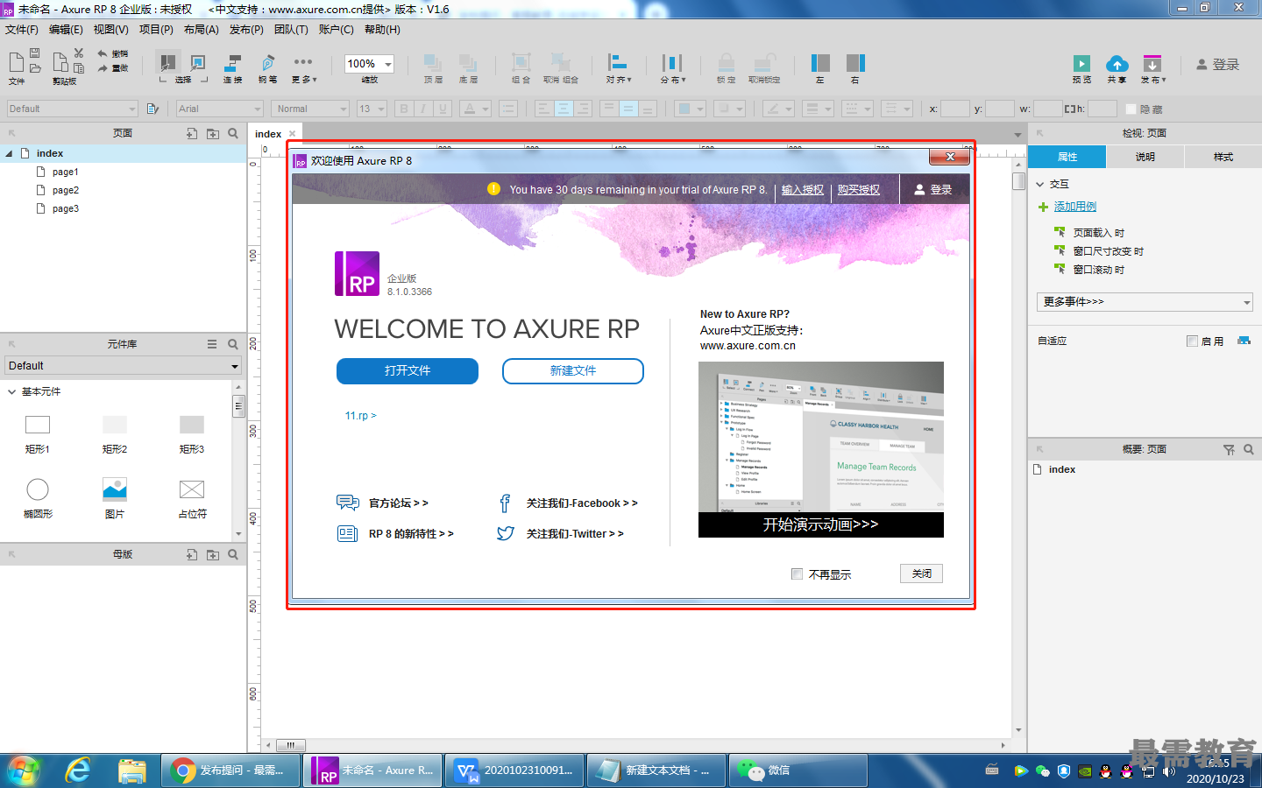Click the Share (共享) cloud icon
Image resolution: width=1262 pixels, height=788 pixels.
[x=1117, y=63]
